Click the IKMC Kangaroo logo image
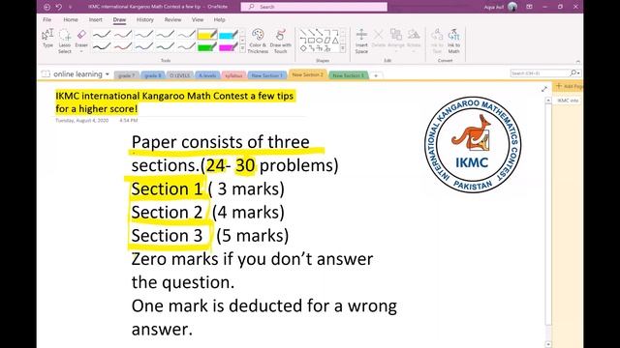Screen dimensions: 620x348 [473, 145]
